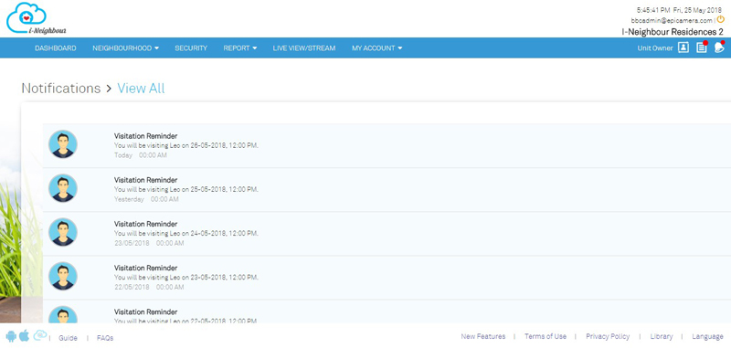Go to the Dashboard menu
The height and width of the screenshot is (348, 731).
[x=56, y=48]
